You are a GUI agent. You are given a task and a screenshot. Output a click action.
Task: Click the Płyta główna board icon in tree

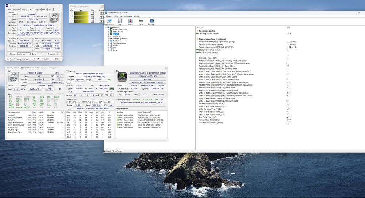111,32
